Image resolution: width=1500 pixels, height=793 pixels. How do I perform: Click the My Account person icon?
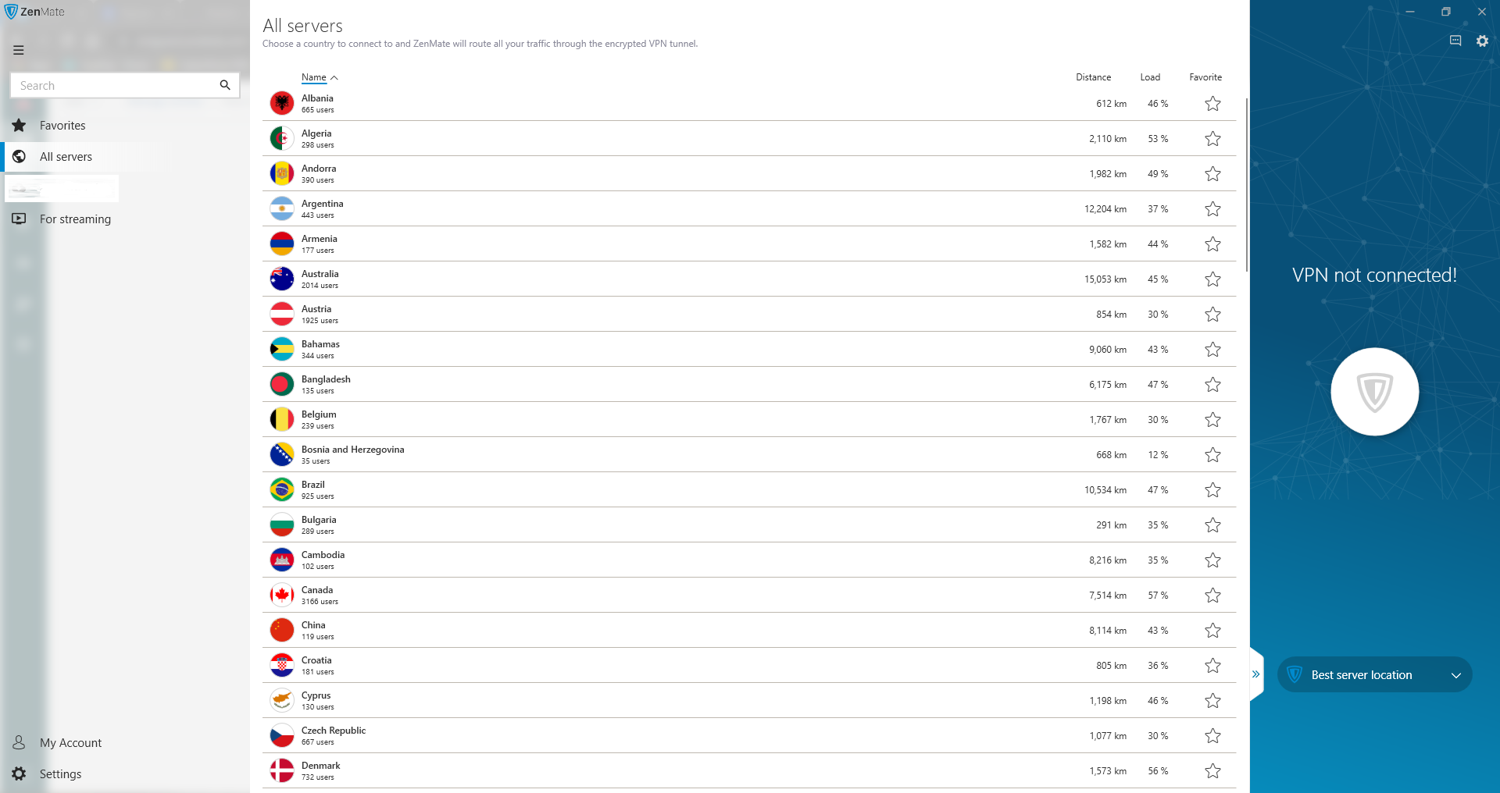tap(20, 742)
